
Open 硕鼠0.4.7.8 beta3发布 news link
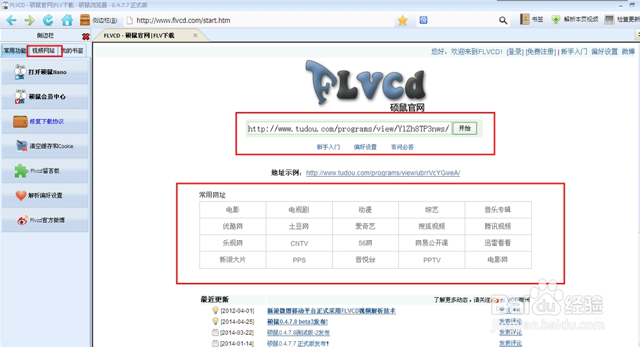coord(298,321)
